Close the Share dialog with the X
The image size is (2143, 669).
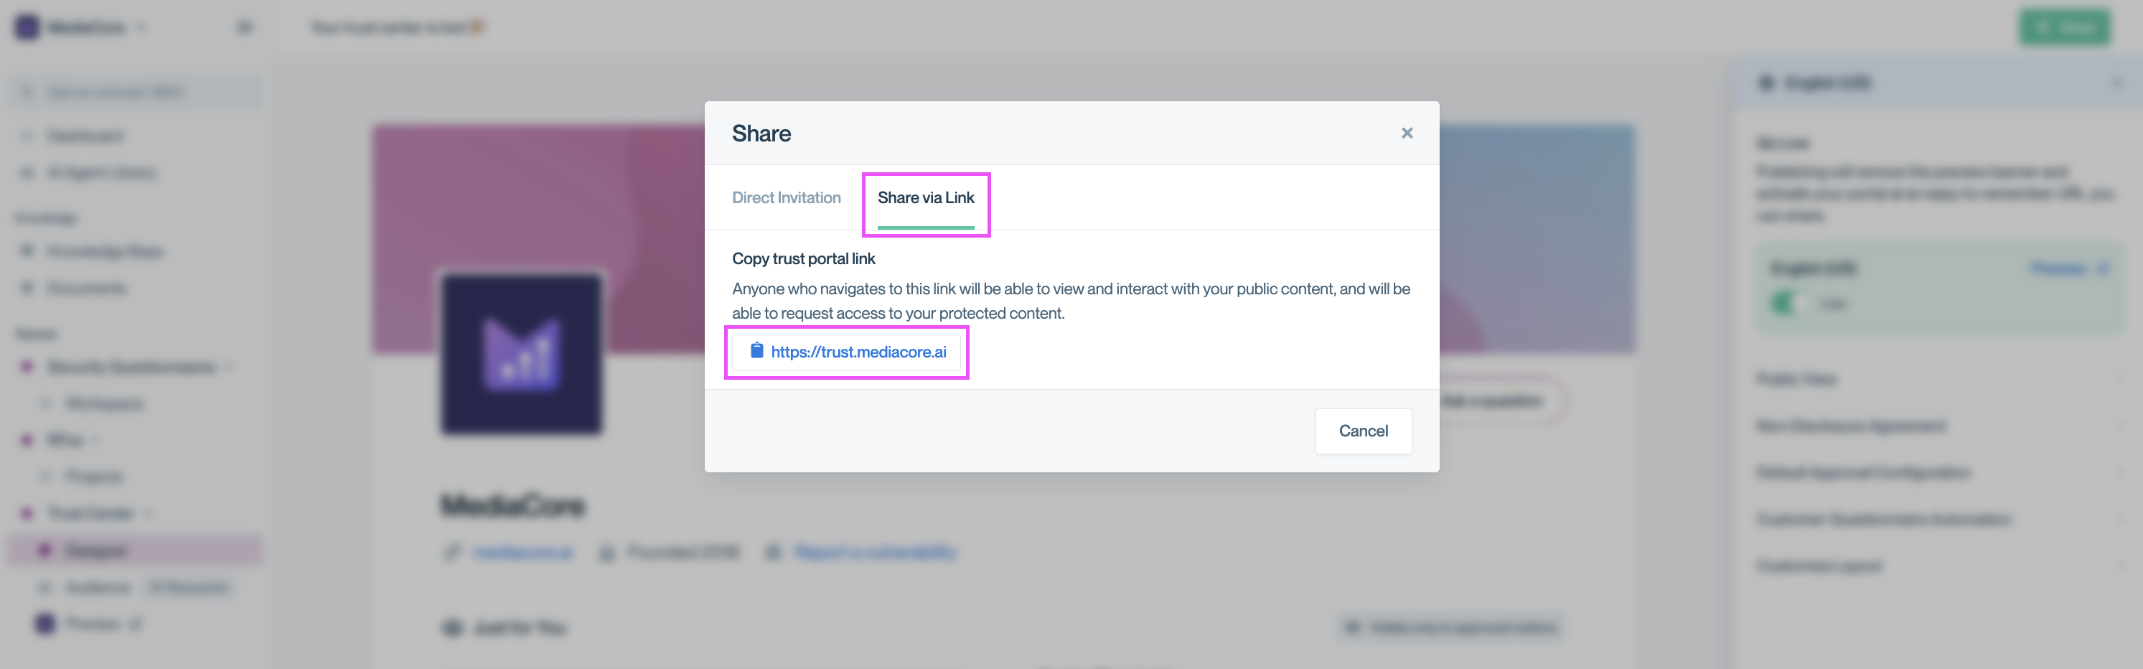click(x=1407, y=133)
